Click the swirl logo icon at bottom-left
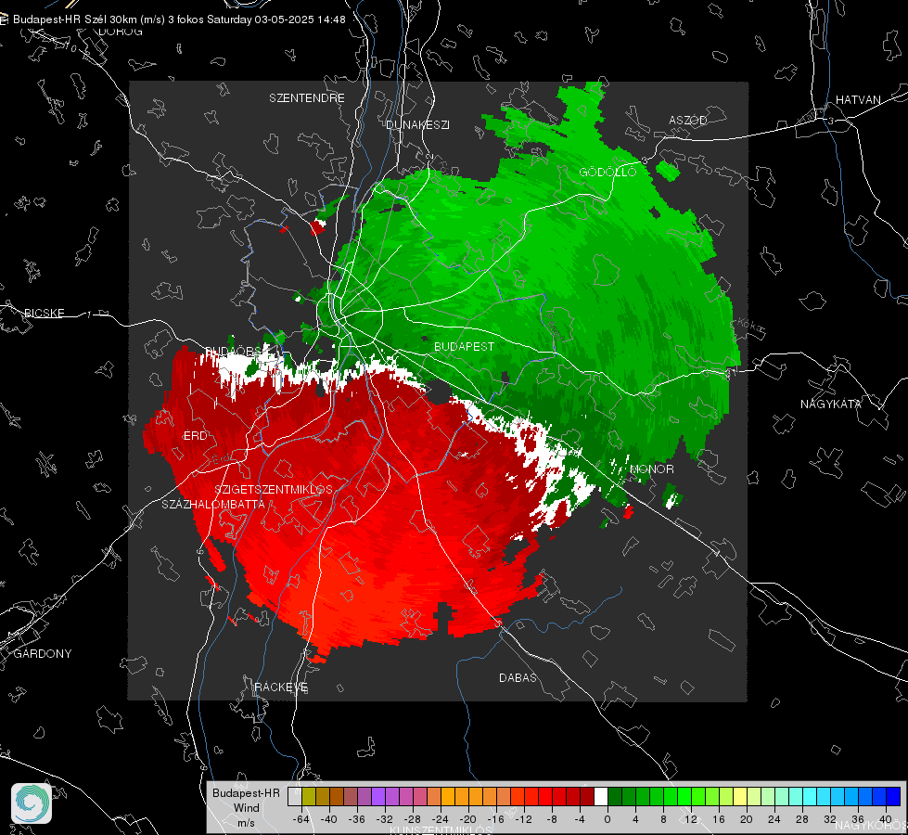908x835 pixels. tap(32, 803)
